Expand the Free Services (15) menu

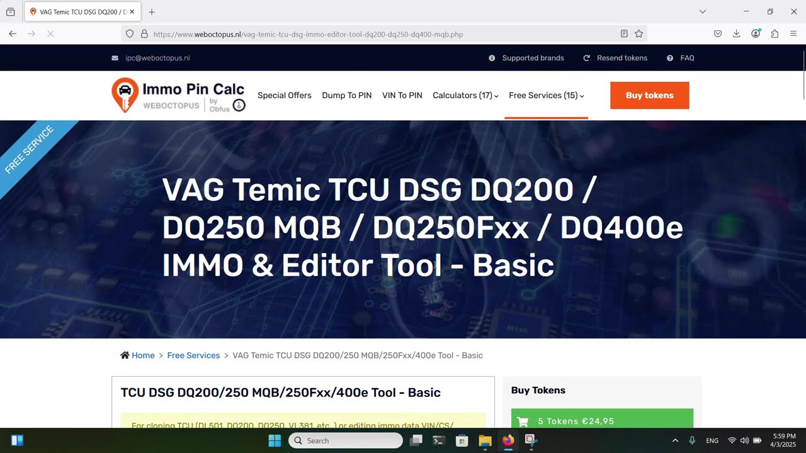pos(546,96)
